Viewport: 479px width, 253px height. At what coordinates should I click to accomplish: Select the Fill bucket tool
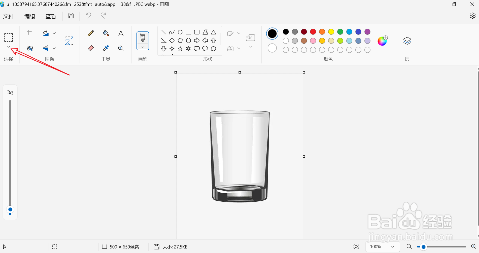(106, 33)
